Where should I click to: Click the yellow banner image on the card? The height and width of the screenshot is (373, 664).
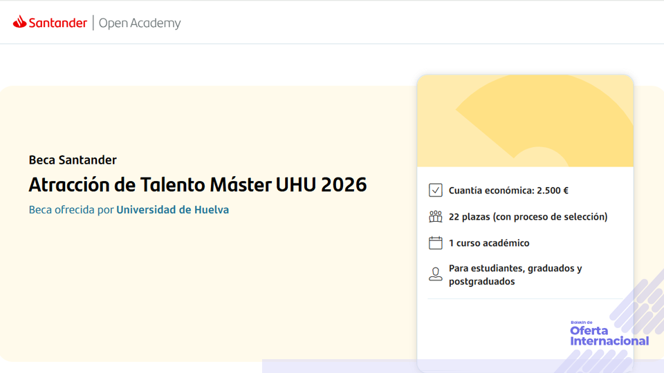coord(525,121)
